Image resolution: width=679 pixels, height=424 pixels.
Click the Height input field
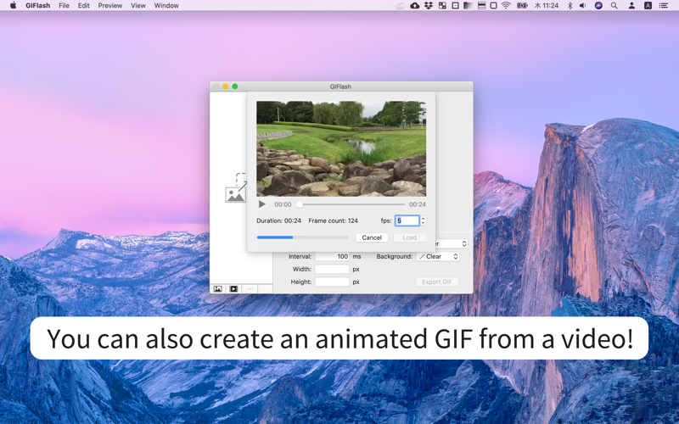point(332,282)
